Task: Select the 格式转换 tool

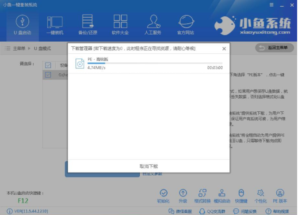Action: pyautogui.click(x=202, y=193)
